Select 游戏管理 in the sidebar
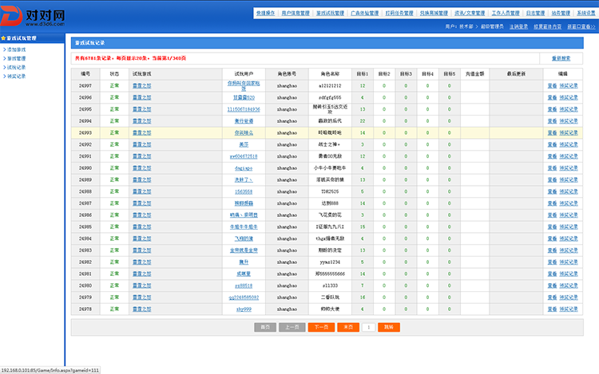Viewport: 599px width, 374px height. tap(17, 58)
